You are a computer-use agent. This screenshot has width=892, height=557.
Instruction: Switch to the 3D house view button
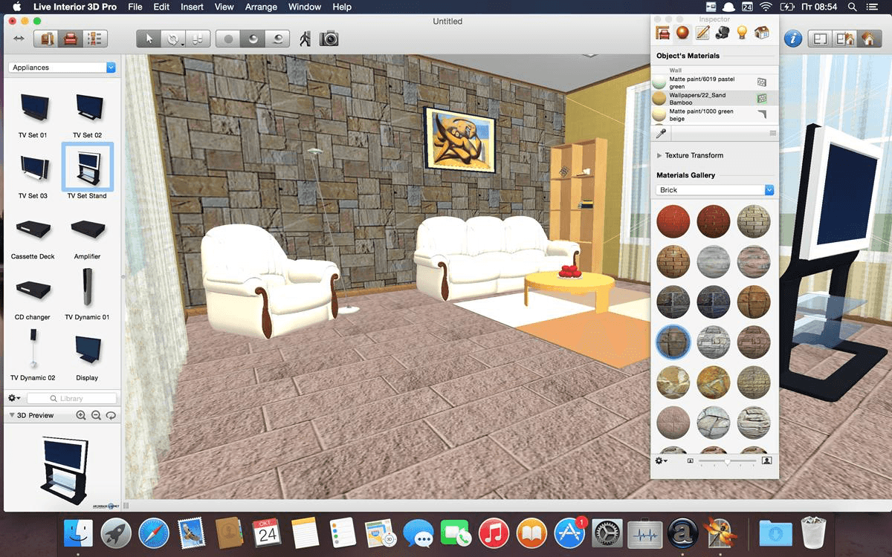[x=867, y=39]
